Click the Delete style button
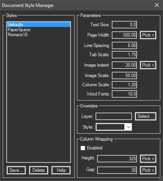 coord(39,170)
